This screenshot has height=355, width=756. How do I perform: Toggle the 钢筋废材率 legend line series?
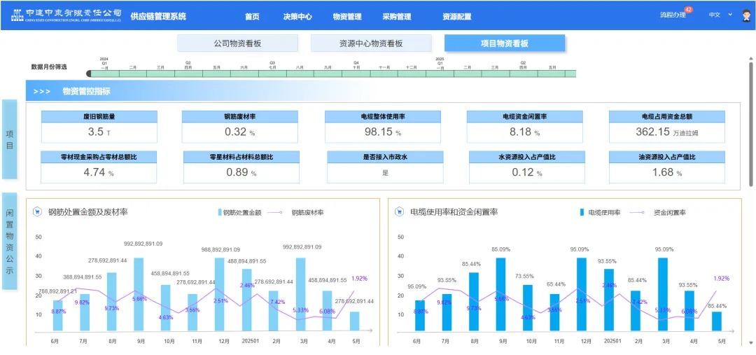[x=296, y=212]
